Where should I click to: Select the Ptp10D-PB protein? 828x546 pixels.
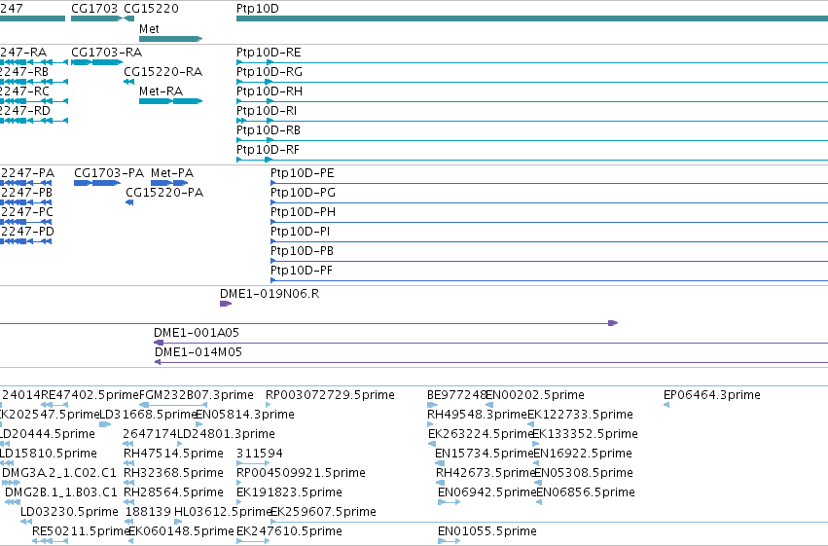click(549, 261)
